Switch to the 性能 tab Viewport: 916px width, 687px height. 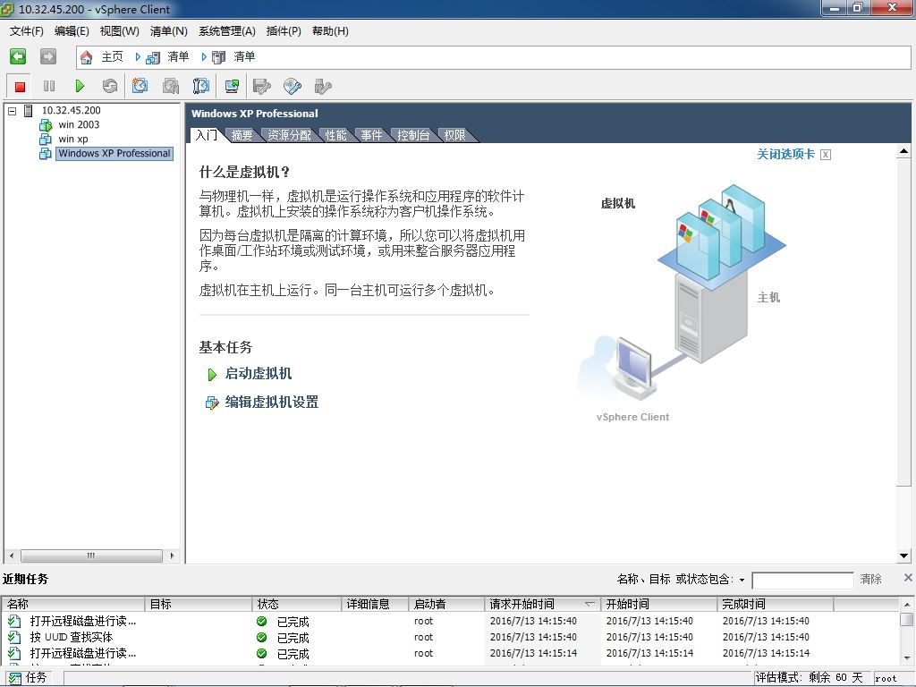(x=335, y=136)
